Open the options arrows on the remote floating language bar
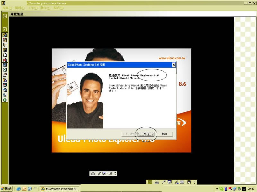Screen dimensions: 257x192 tap(115, 173)
